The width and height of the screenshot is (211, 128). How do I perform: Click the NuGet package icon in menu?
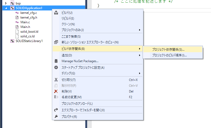[x=56, y=61]
